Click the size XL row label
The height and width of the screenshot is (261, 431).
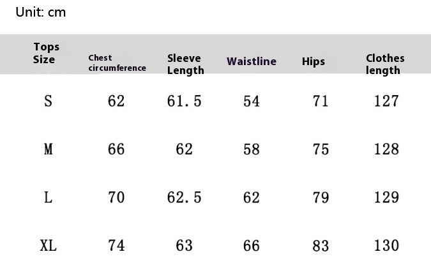48,246
